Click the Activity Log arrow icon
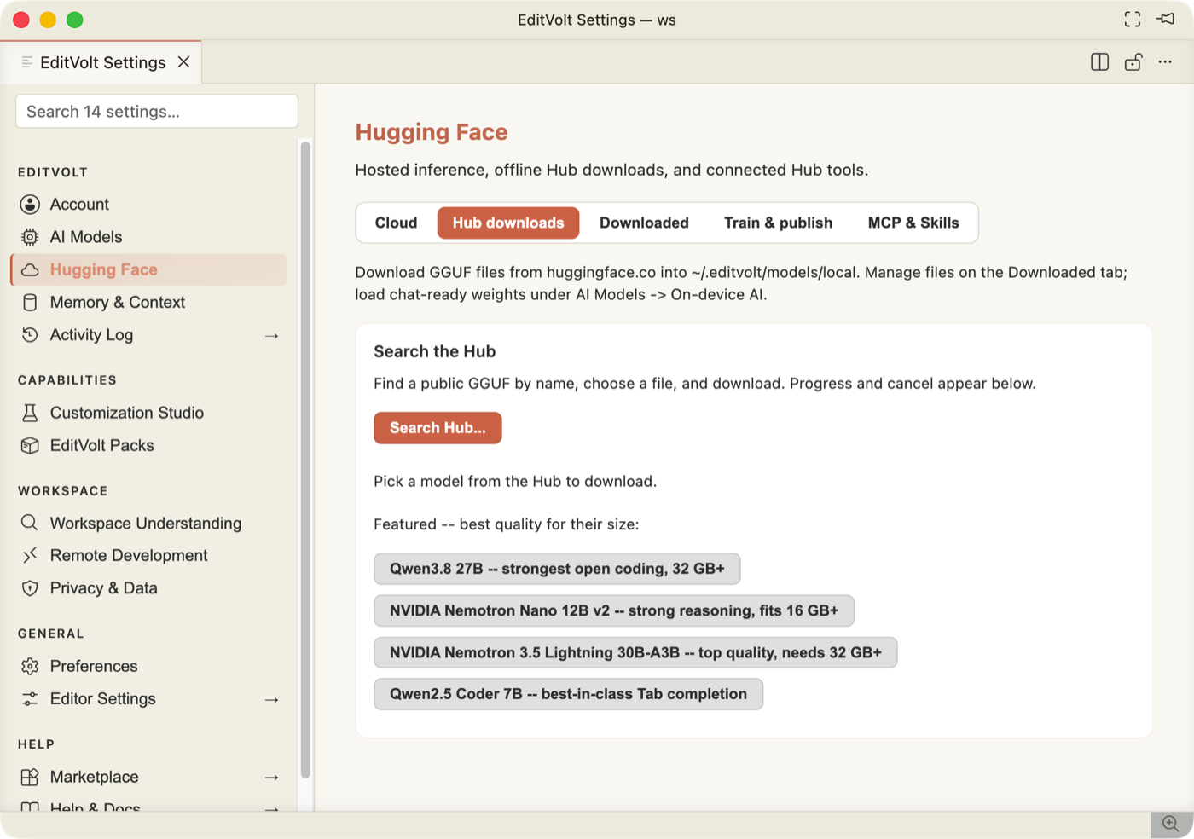Viewport: 1194px width, 839px height. pyautogui.click(x=272, y=336)
